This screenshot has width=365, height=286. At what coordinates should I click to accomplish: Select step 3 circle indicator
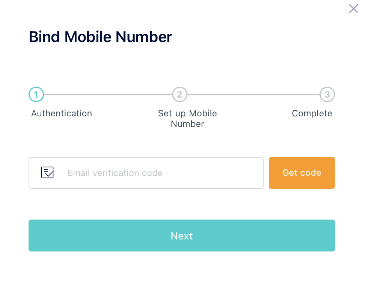327,95
